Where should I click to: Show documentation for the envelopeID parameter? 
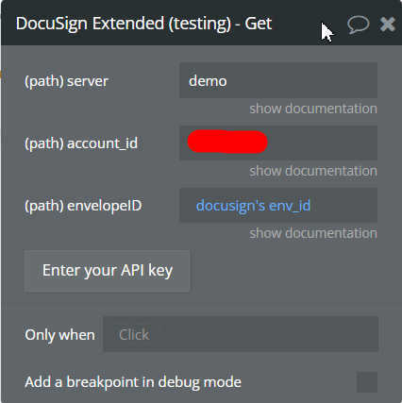coord(313,233)
